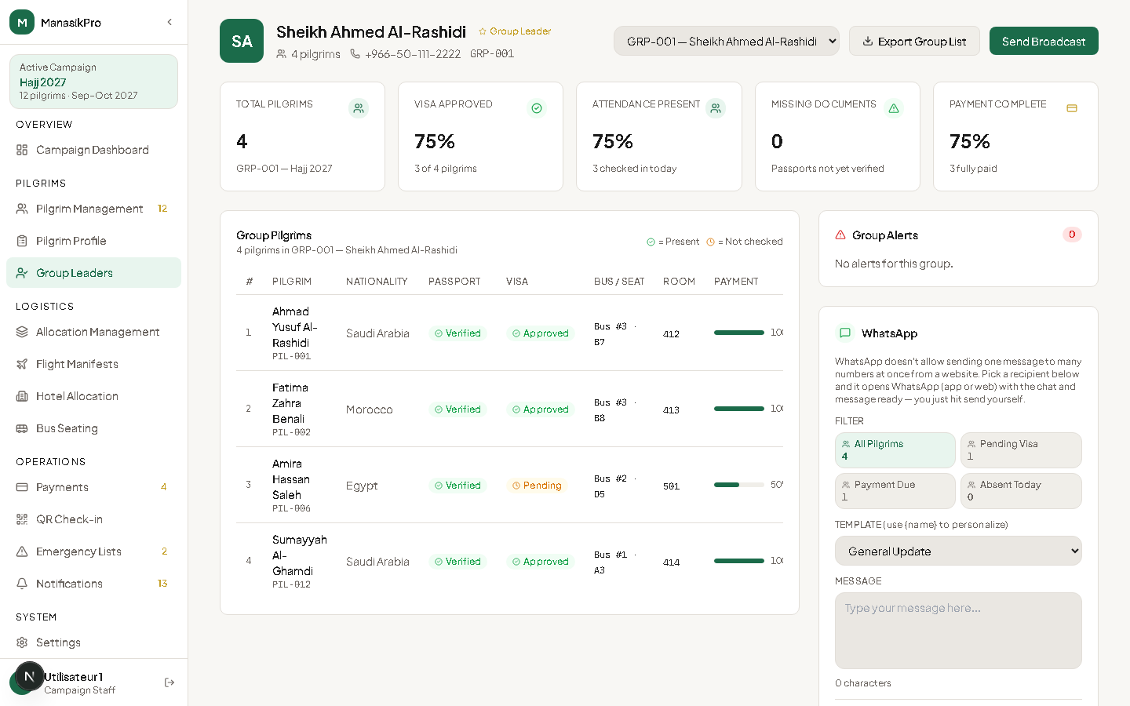Open Pilgrim Management page
This screenshot has width=1130, height=706.
point(93,209)
